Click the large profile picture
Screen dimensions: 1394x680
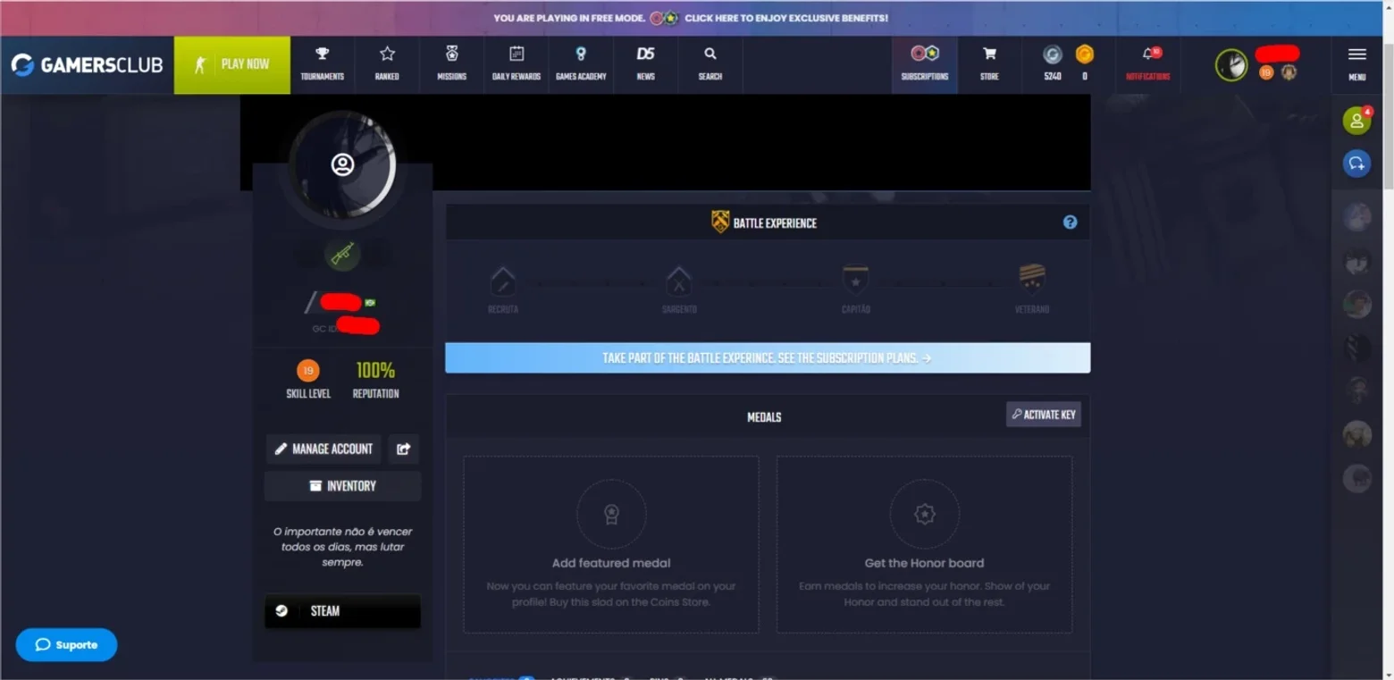coord(342,164)
